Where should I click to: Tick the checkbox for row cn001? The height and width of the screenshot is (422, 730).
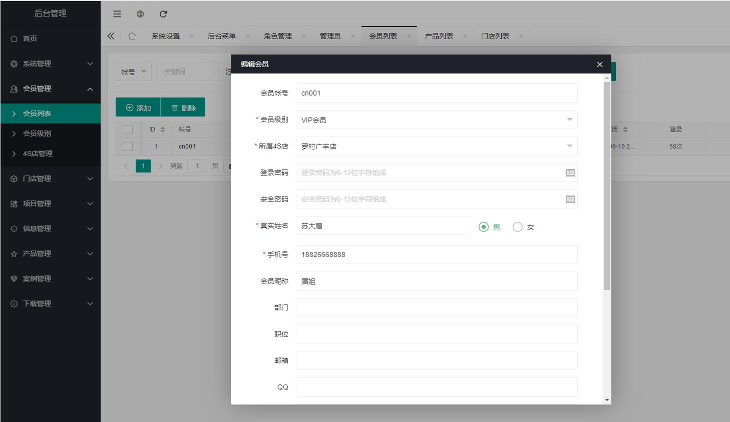(128, 146)
